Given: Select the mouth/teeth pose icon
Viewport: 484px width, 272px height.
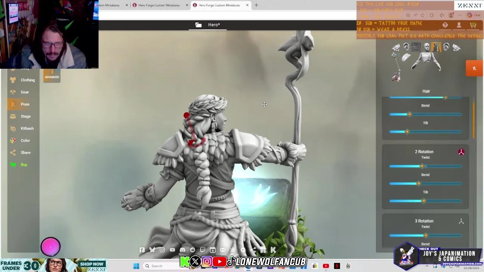Looking at the screenshot, I should (416, 47).
